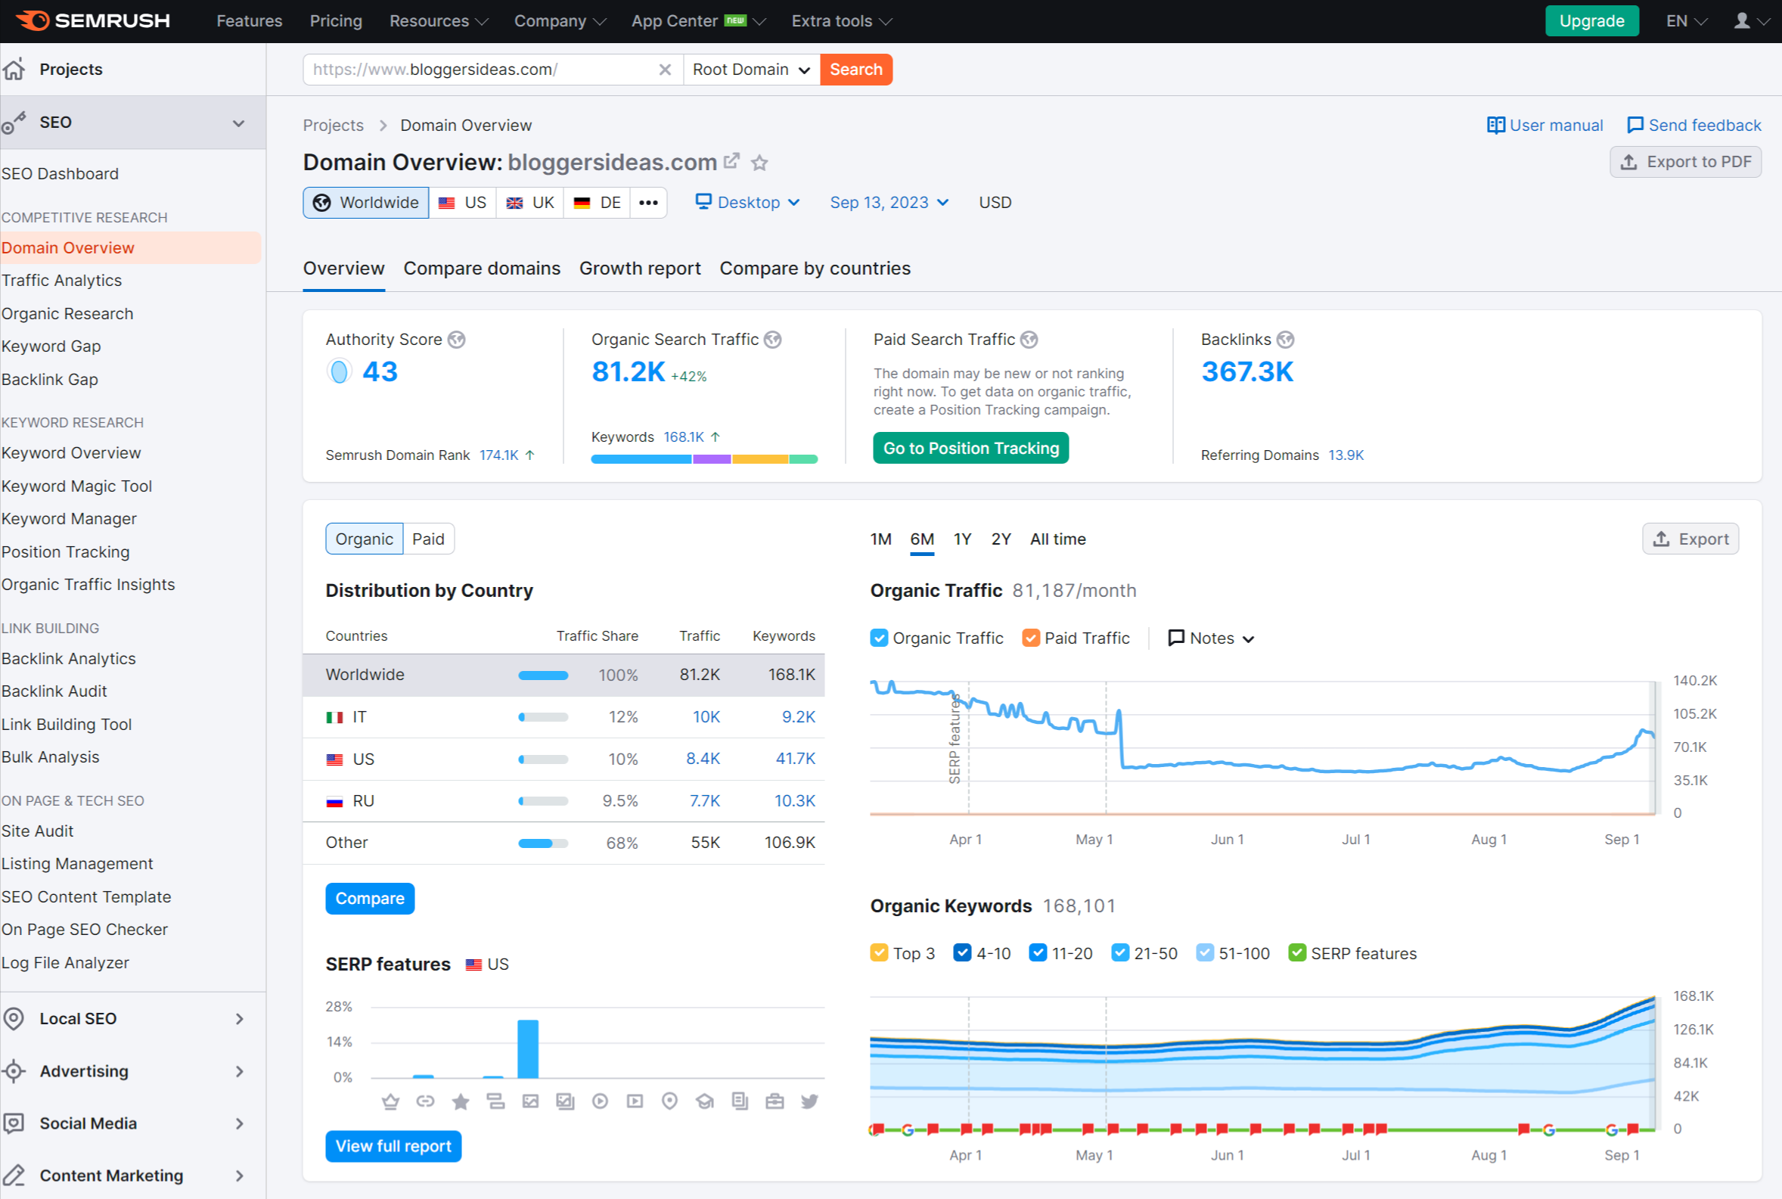Switch distribution to Paid
This screenshot has height=1199, width=1782.
tap(428, 539)
